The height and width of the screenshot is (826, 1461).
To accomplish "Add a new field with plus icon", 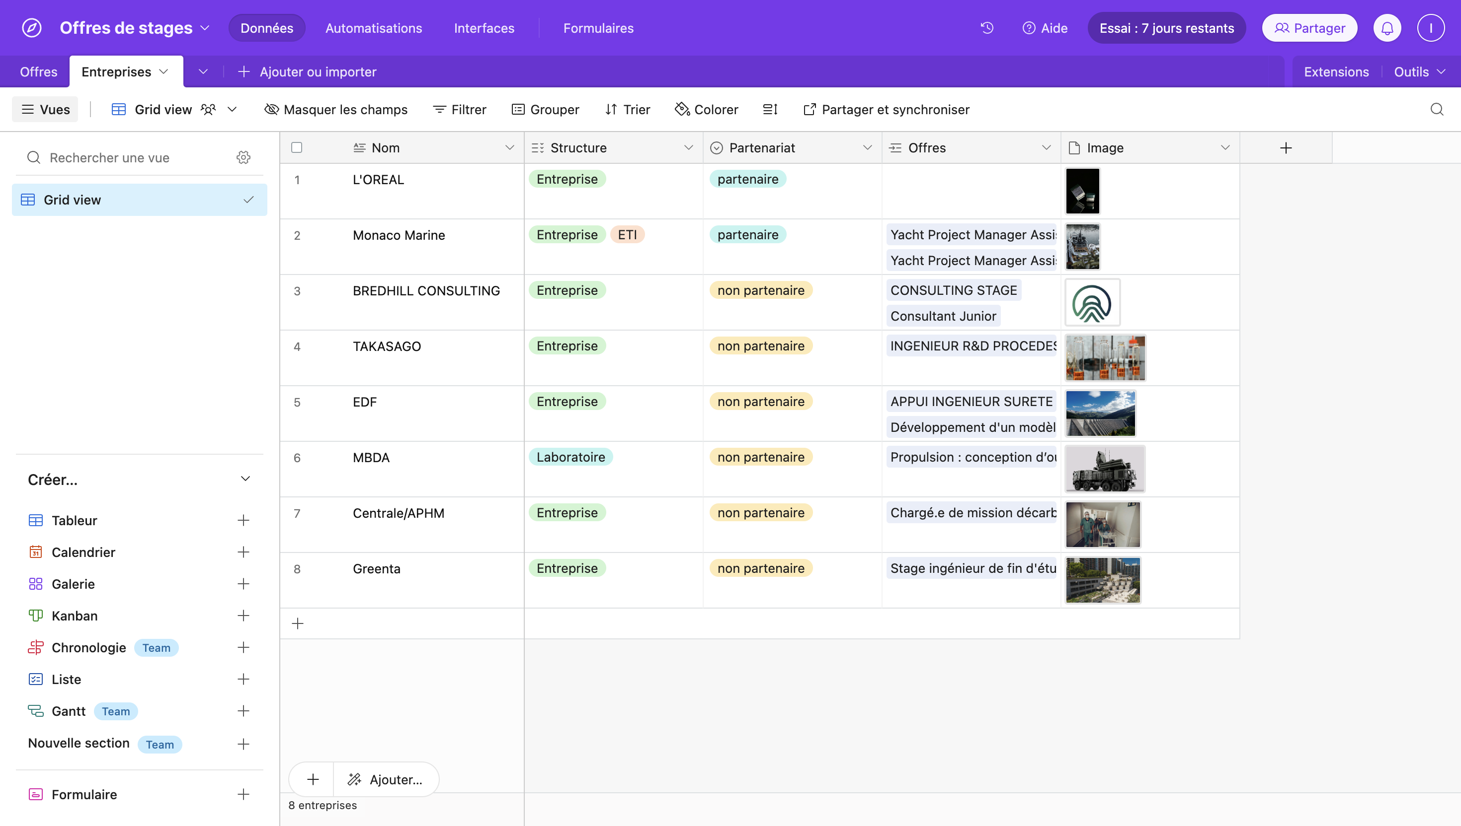I will pos(1286,148).
